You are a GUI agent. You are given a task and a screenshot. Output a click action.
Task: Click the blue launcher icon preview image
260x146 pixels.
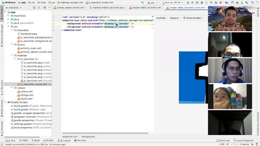(x=193, y=77)
